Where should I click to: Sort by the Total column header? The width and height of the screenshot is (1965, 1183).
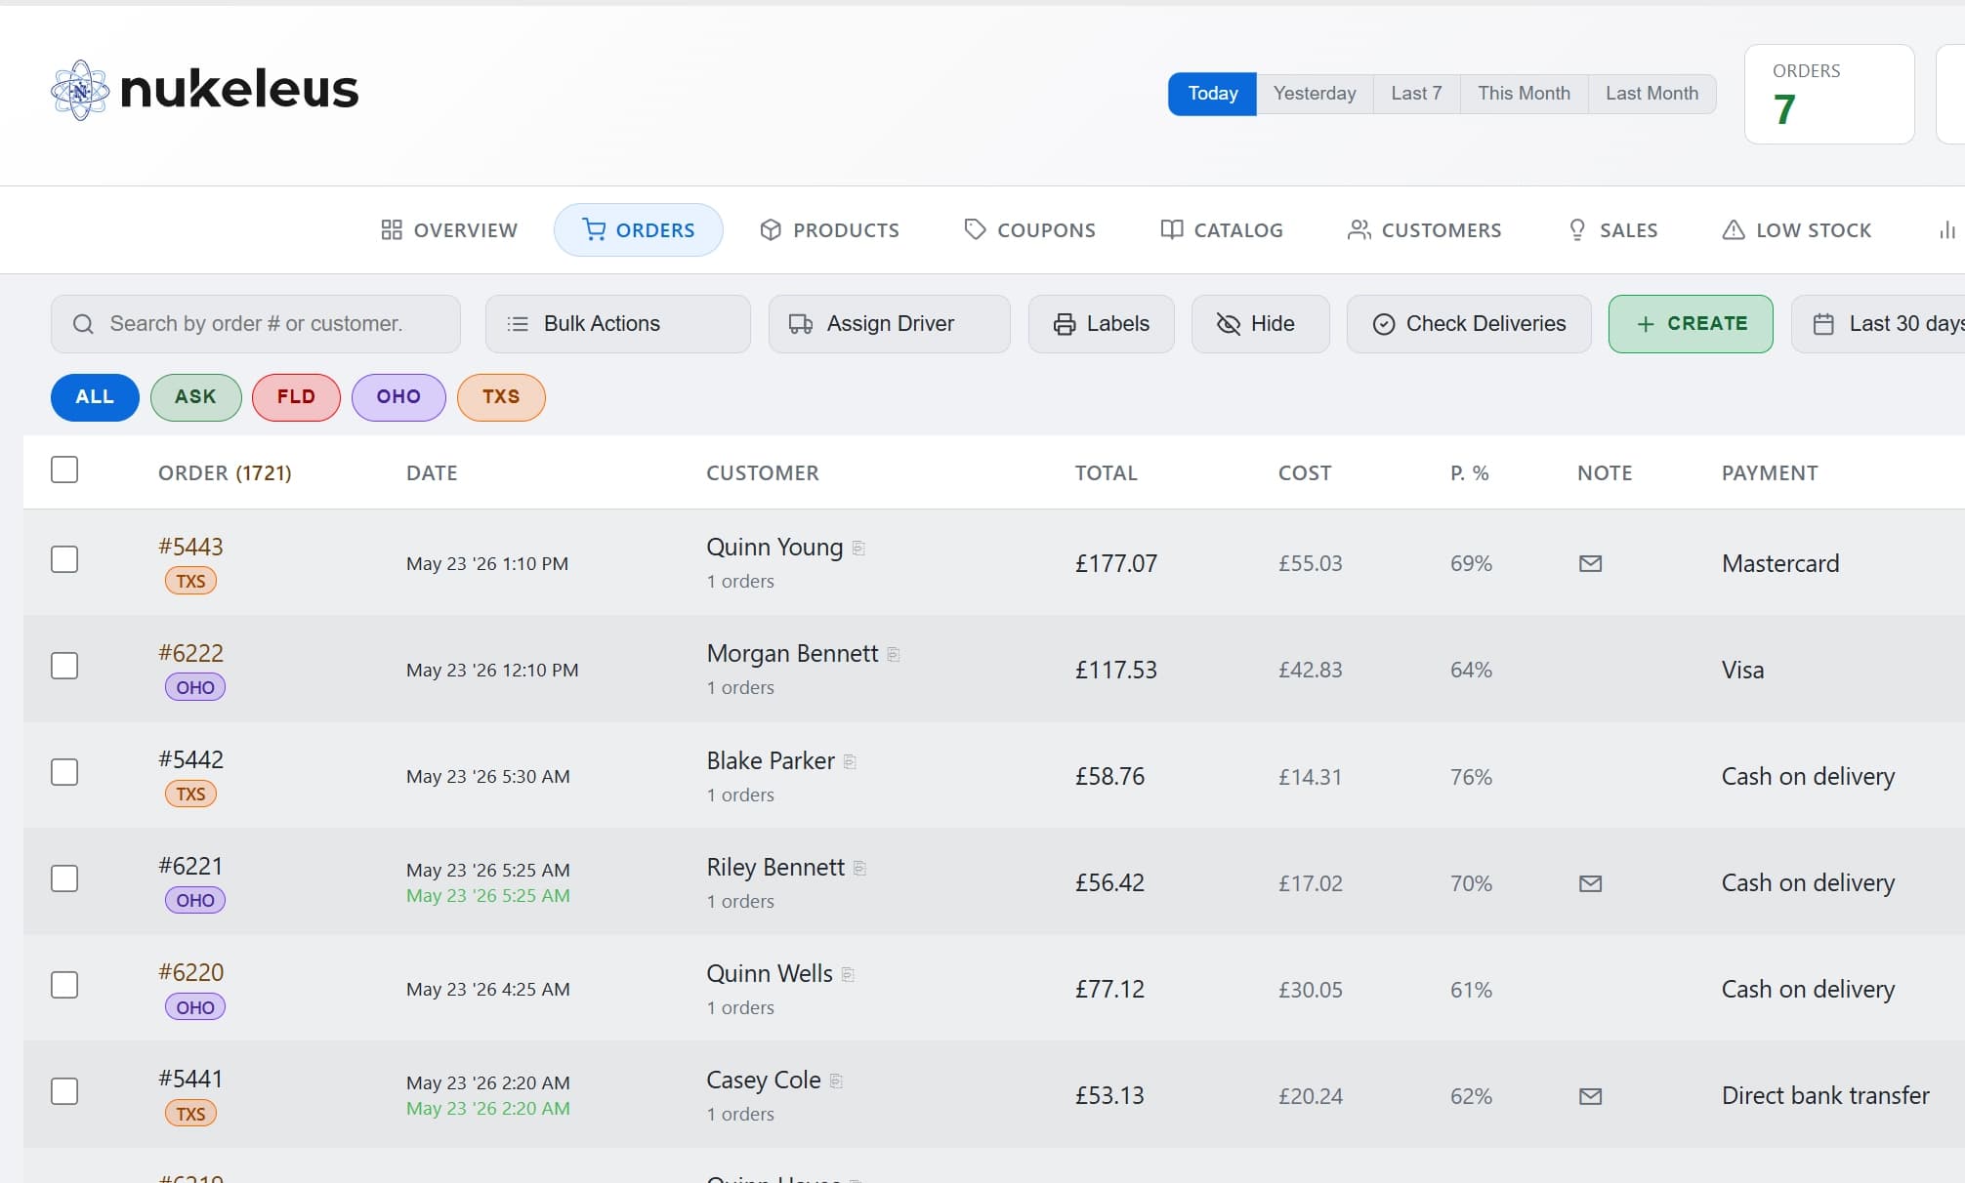coord(1106,473)
